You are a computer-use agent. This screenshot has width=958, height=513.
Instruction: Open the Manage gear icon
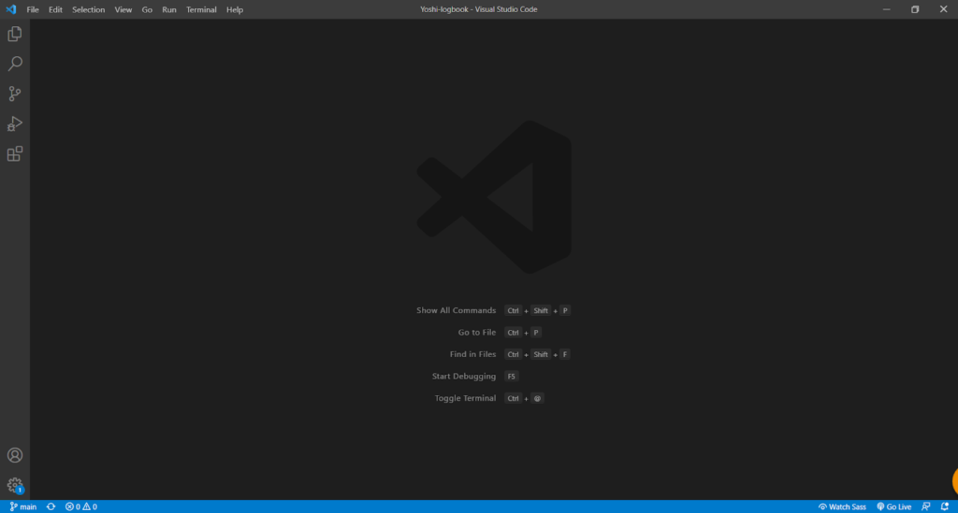click(15, 485)
